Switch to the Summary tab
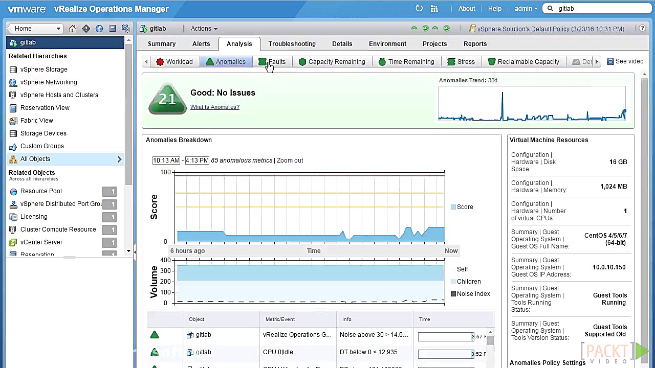655x368 pixels. pos(162,44)
